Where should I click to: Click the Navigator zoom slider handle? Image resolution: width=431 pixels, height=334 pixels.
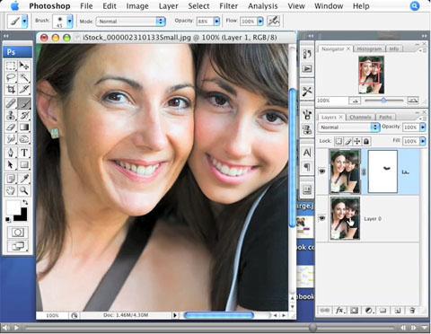pos(383,101)
